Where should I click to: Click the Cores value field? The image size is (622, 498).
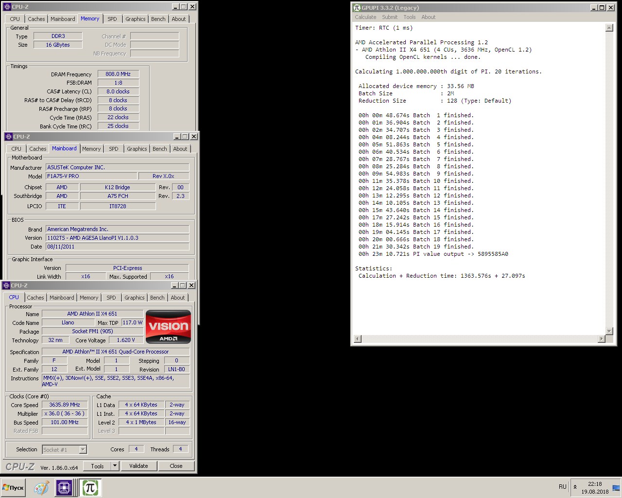(136, 449)
